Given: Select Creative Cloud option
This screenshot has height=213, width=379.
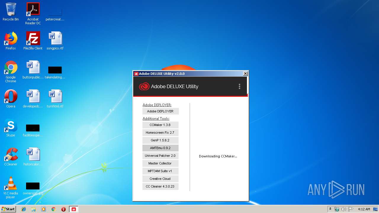Looking at the screenshot, I should tap(160, 179).
